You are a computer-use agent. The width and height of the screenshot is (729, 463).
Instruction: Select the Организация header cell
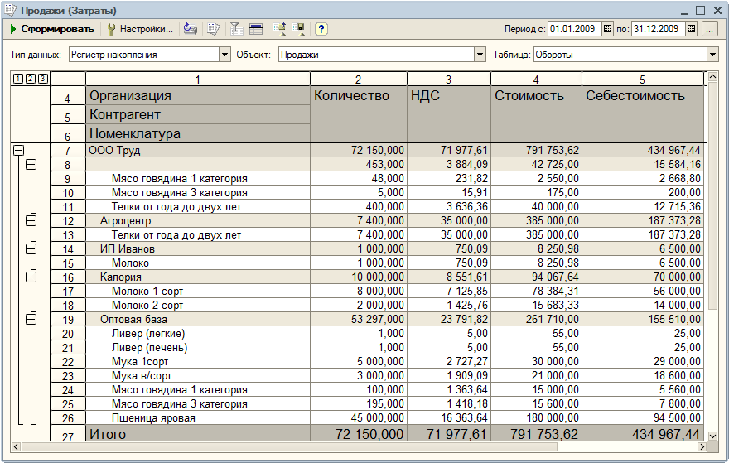pyautogui.click(x=198, y=95)
